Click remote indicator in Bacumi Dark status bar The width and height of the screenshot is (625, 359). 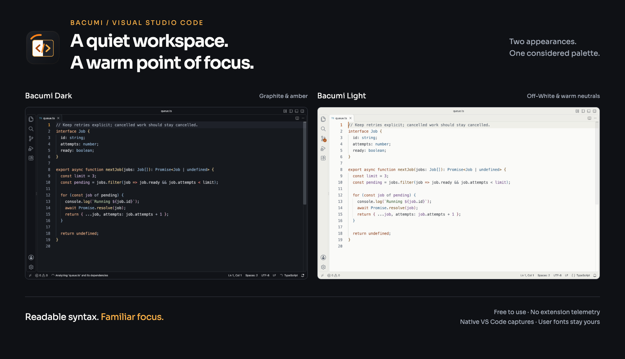coord(30,275)
